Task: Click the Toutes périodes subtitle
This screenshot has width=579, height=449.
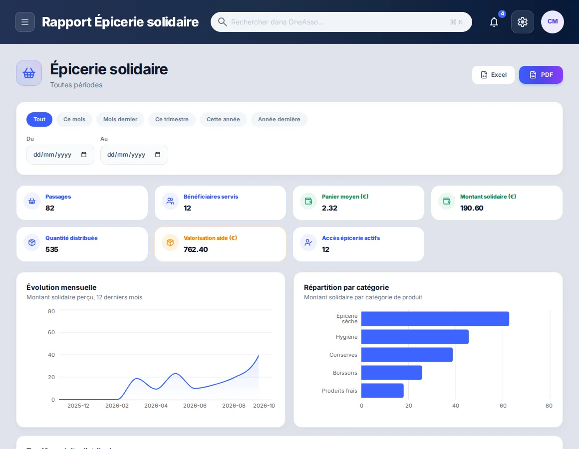Action: [76, 85]
